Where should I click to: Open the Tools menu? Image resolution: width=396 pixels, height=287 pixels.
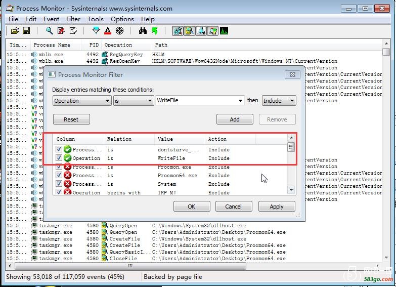coord(96,19)
